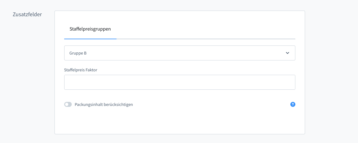Place the cursor in the Faktor text box
The width and height of the screenshot is (358, 143).
[x=179, y=82]
